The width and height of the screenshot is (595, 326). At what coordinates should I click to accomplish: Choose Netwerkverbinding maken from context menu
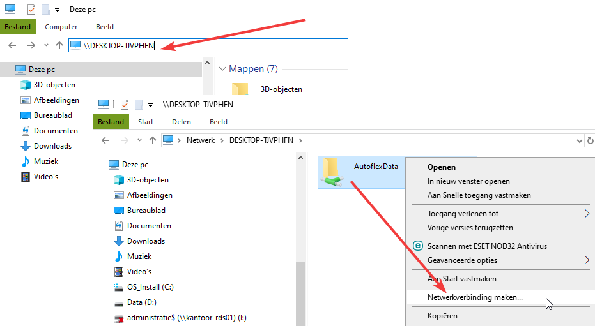coord(475,297)
